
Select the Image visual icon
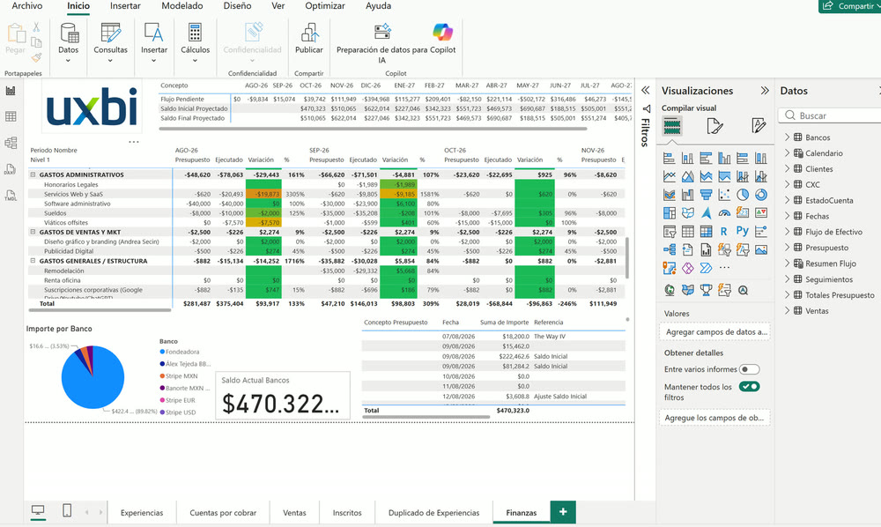(761, 250)
